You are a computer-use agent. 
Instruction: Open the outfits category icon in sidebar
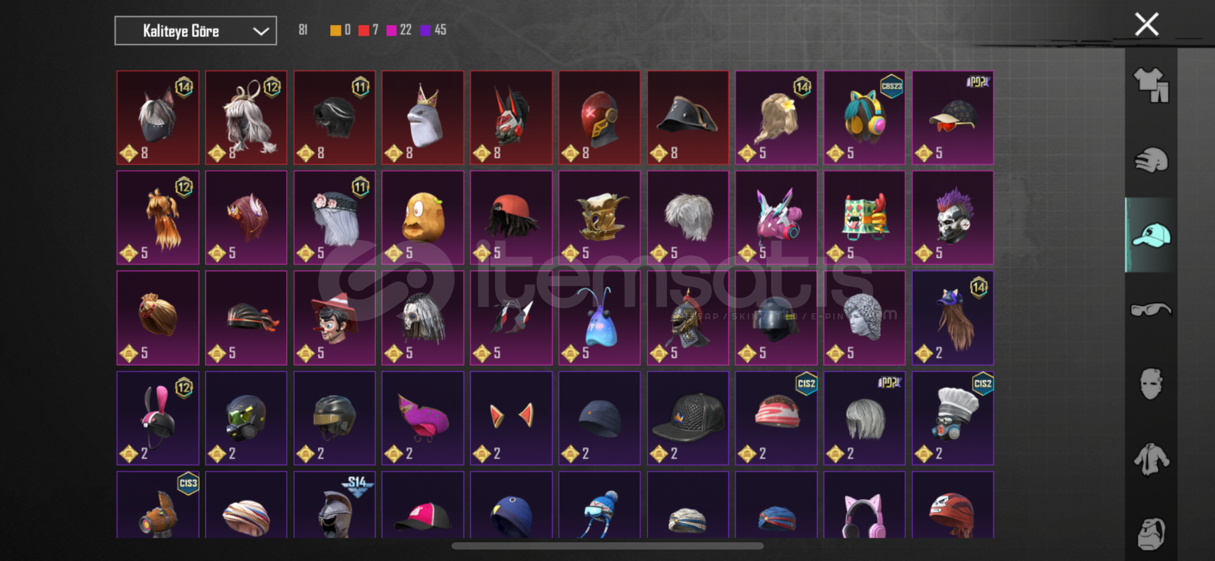[1151, 85]
